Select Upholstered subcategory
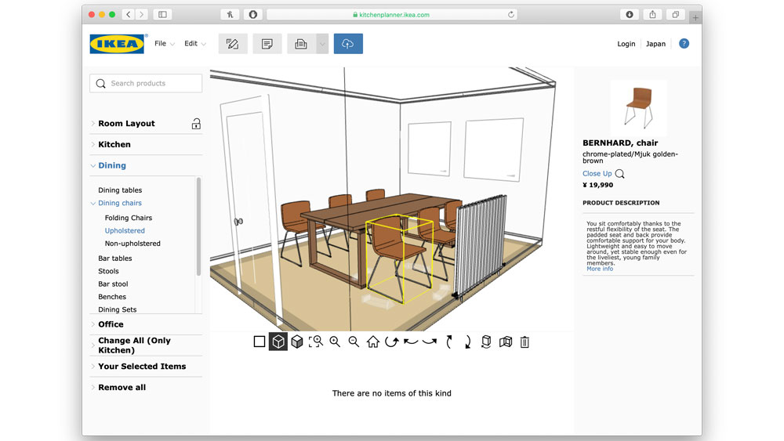 point(125,231)
